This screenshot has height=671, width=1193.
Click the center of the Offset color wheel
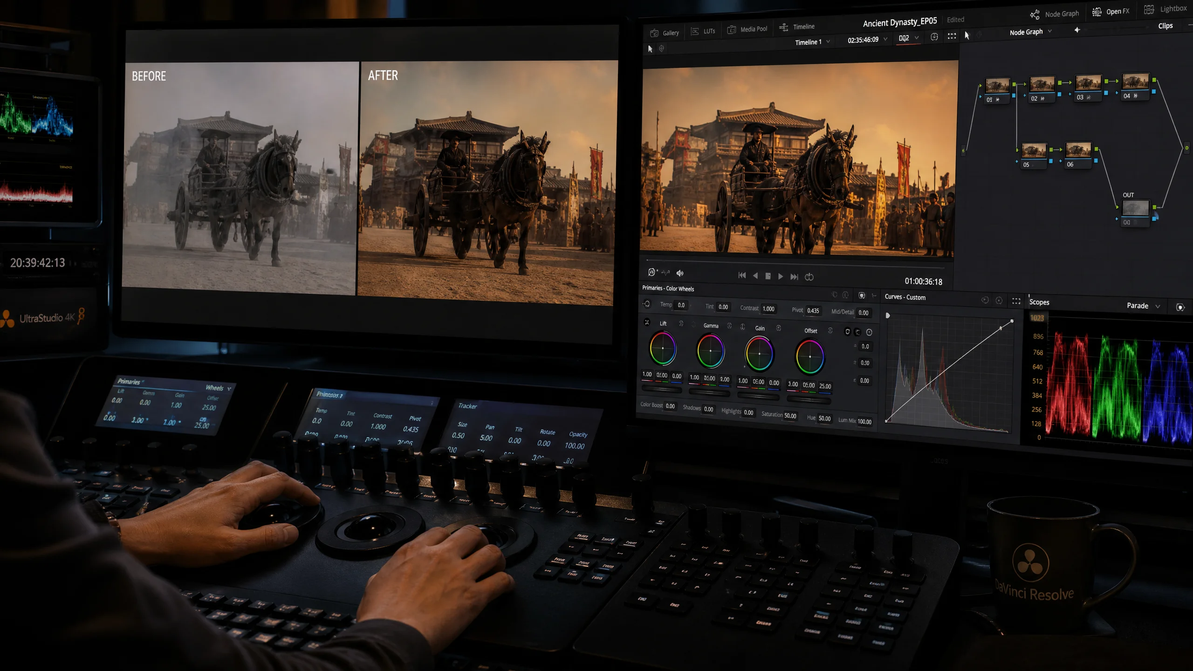(810, 356)
